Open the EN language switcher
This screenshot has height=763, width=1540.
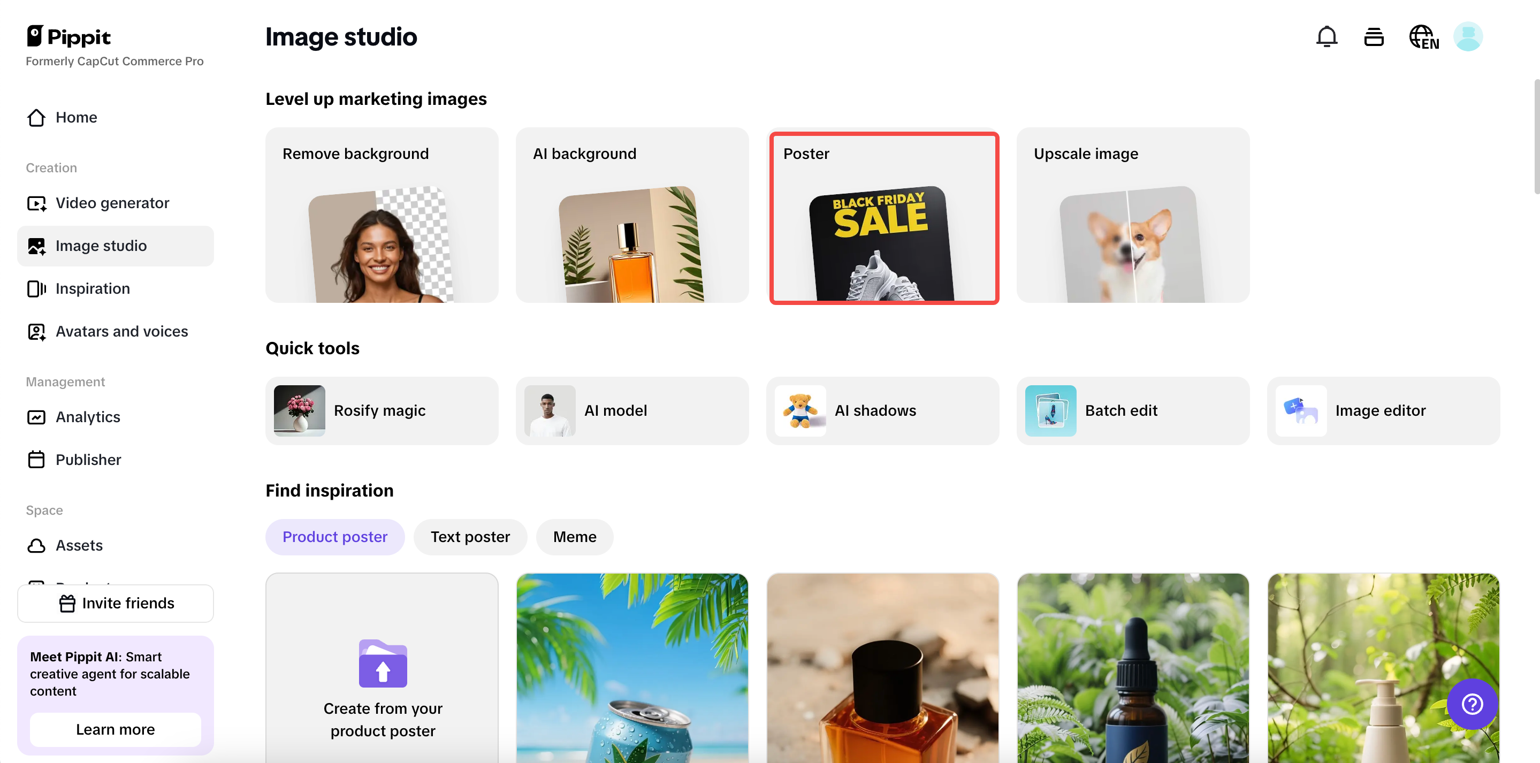tap(1423, 36)
